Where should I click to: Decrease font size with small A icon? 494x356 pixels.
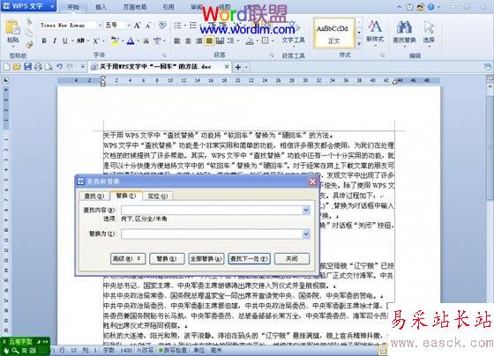[148, 26]
